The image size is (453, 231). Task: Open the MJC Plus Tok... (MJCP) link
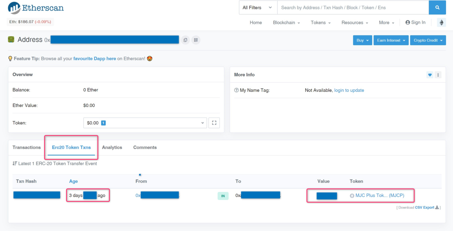(380, 196)
